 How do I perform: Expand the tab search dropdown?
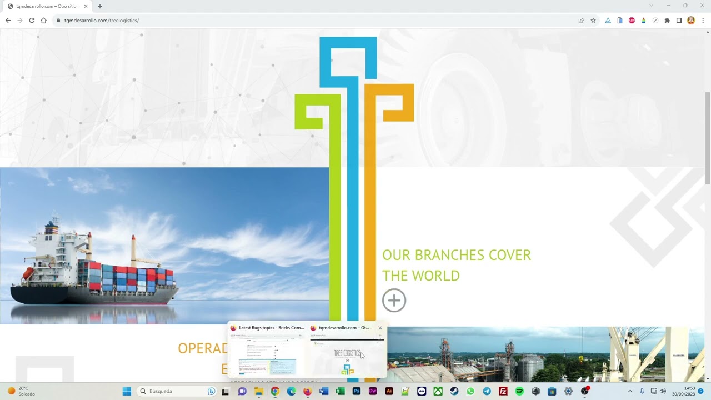[652, 6]
